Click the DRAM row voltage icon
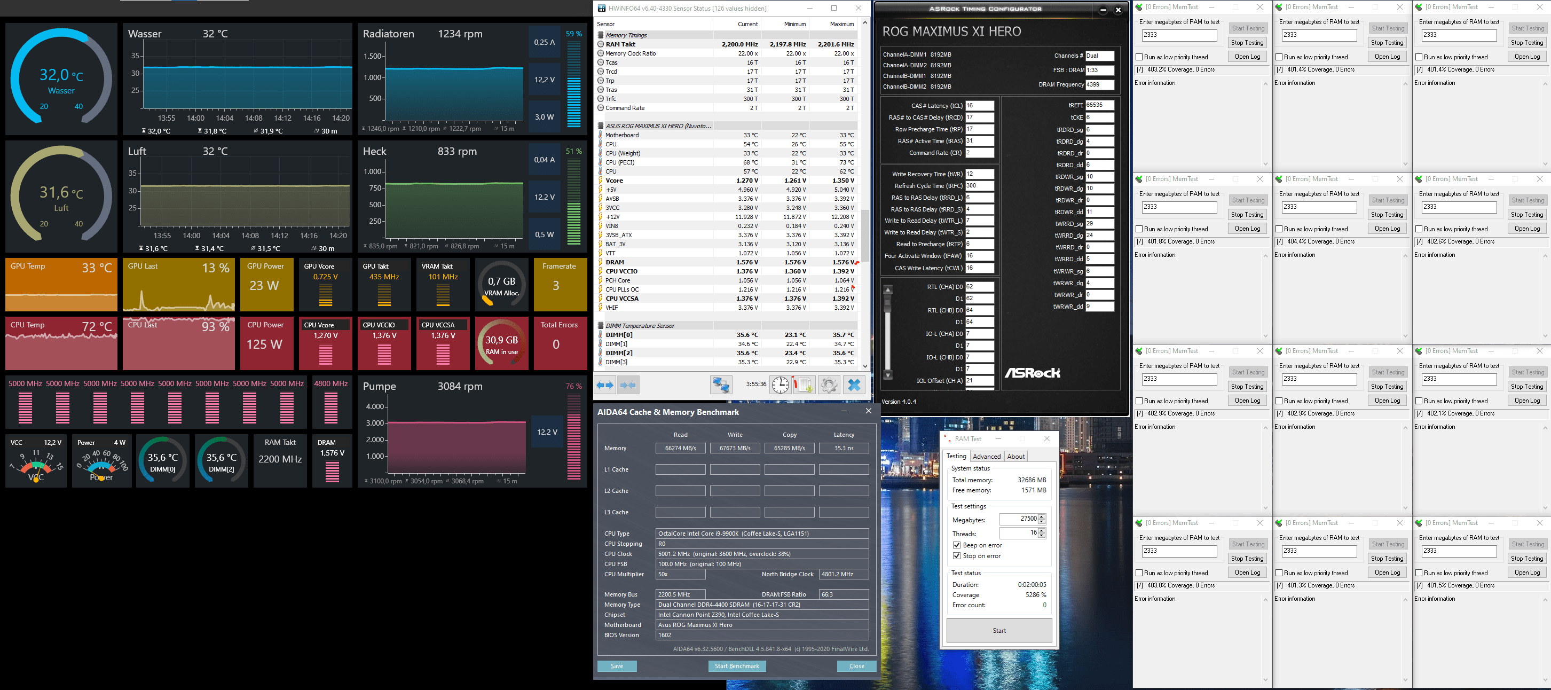The width and height of the screenshot is (1551, 690). [x=600, y=262]
